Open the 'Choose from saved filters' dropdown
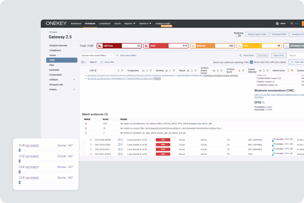Screen dimensions: 304x203 tap(97, 55)
